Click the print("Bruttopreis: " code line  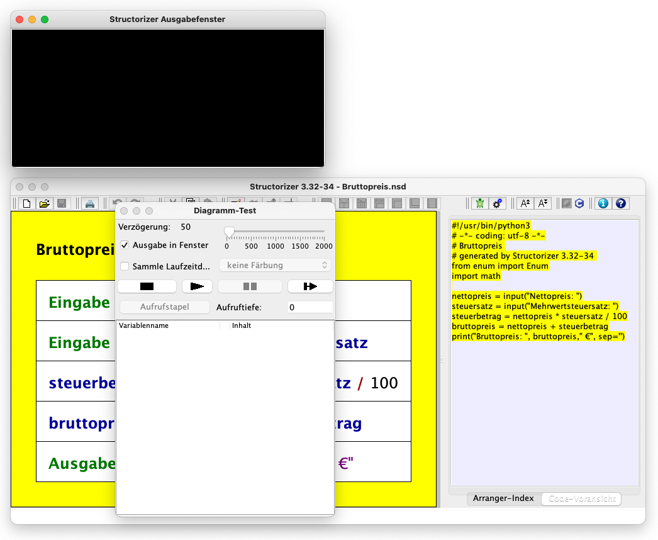coord(538,336)
